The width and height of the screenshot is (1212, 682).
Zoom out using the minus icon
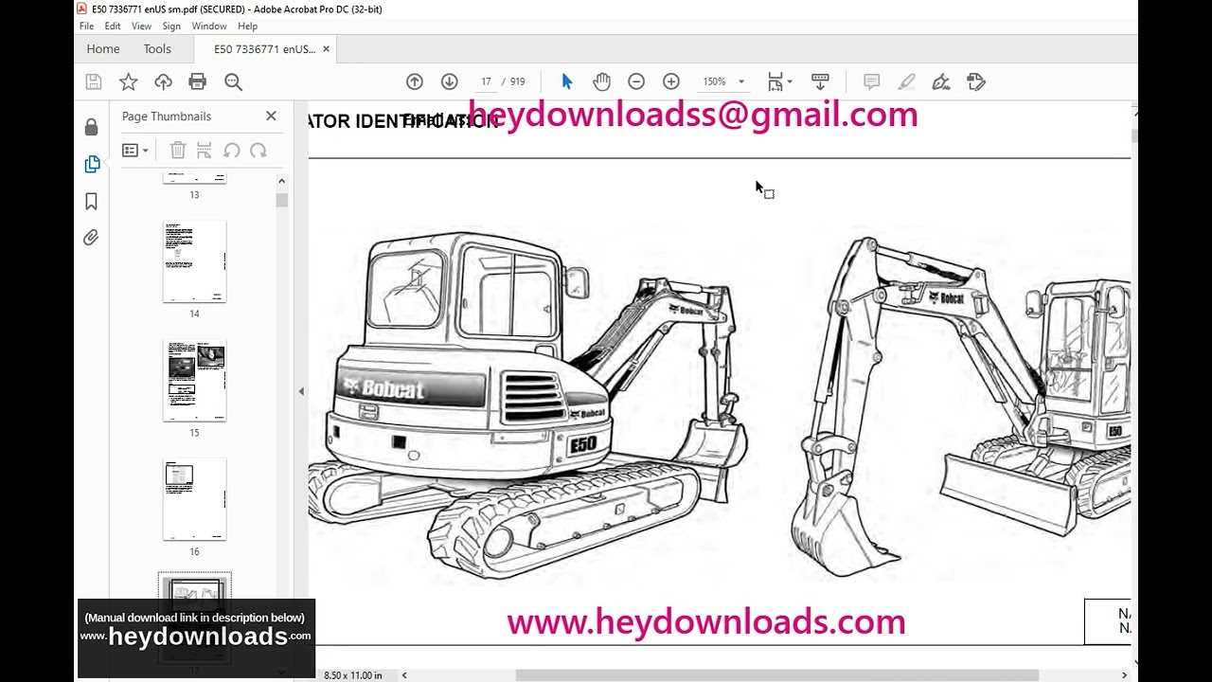636,81
